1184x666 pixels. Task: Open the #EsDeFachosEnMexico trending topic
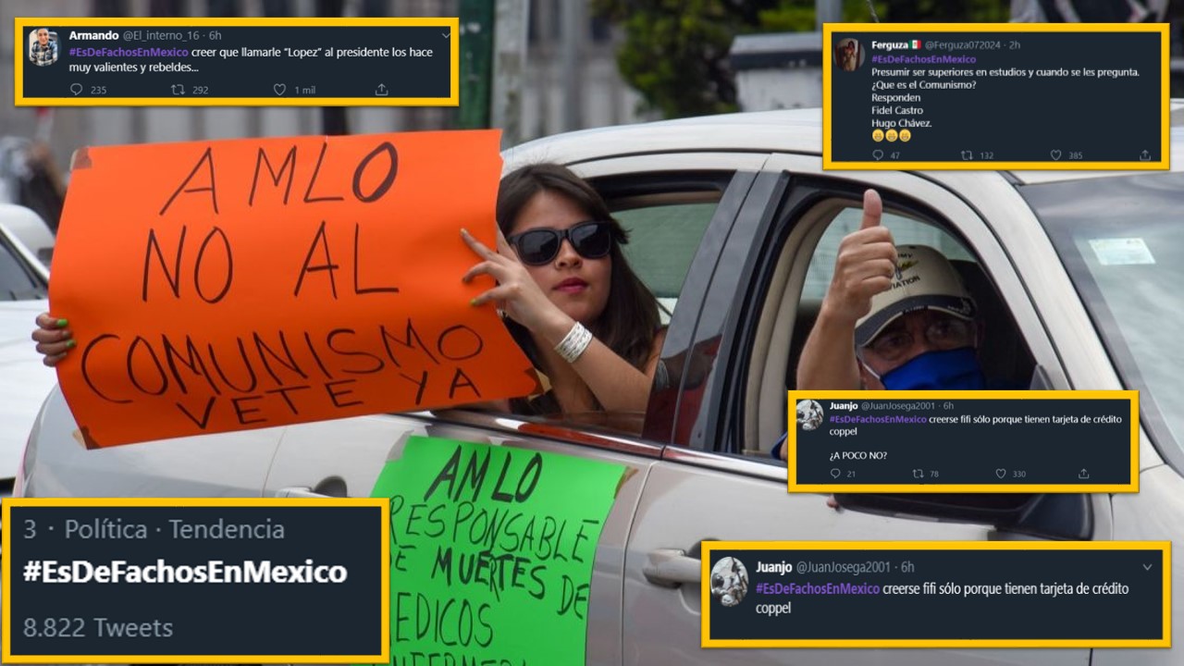[x=185, y=572]
